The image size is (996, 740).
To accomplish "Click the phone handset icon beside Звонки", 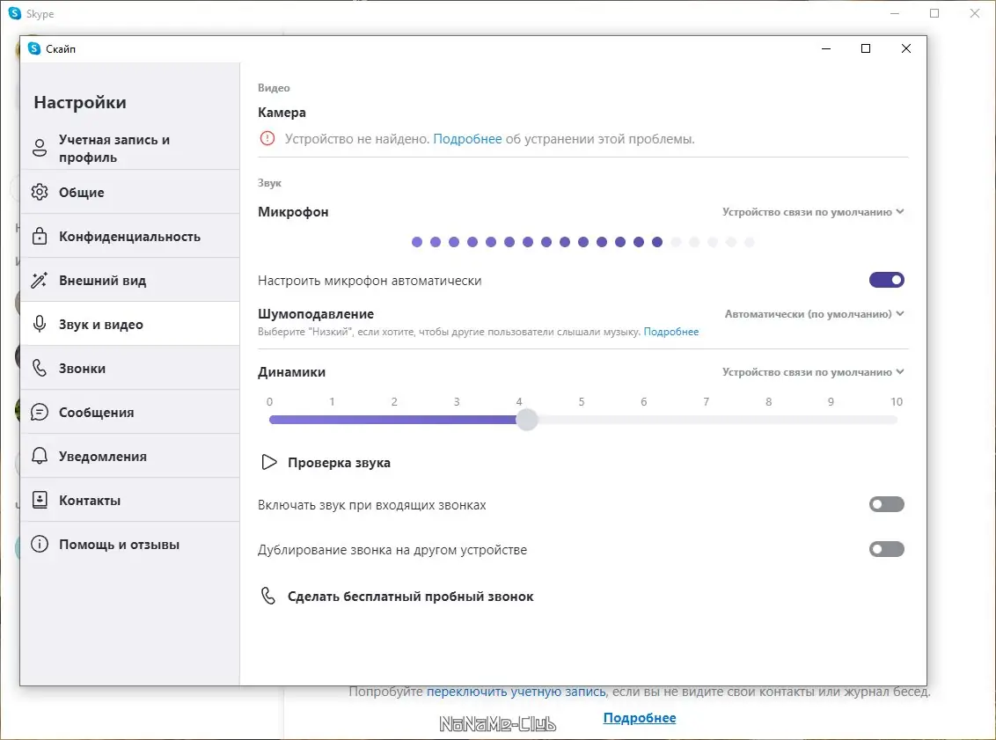I will 39,368.
